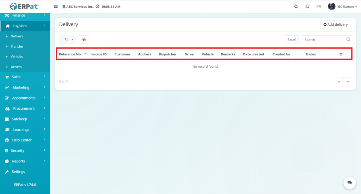Click the sidebar hamburger toggle icon
This screenshot has height=194, width=361.
pos(56,7)
